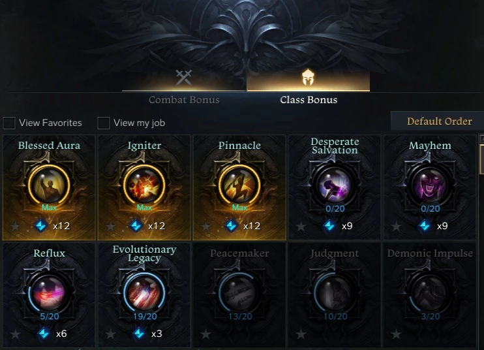The height and width of the screenshot is (350, 484).
Task: Mark Reflux as favorite via star
Action: tap(15, 334)
